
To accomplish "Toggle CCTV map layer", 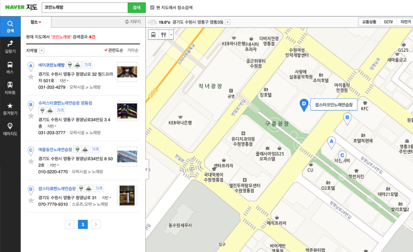I will (388, 22).
